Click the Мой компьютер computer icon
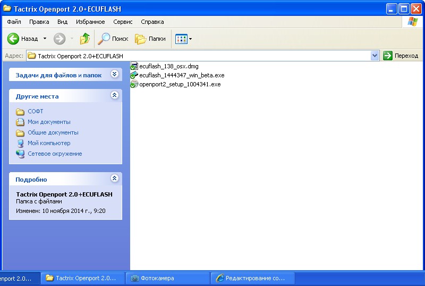This screenshot has height=286, width=425. click(20, 144)
